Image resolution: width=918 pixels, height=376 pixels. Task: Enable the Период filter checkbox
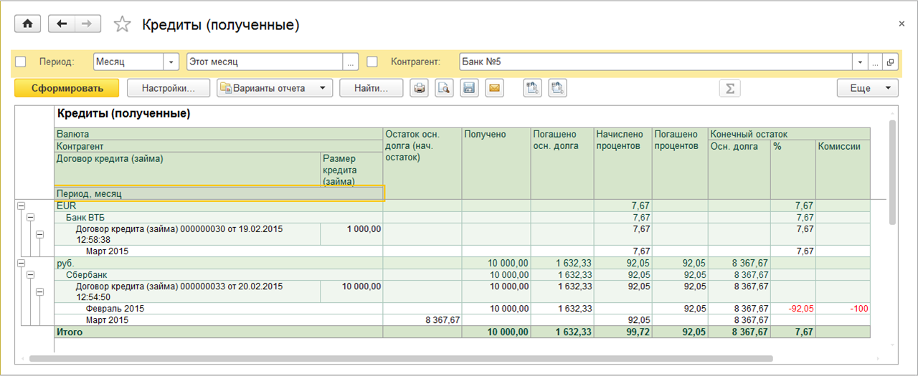[21, 62]
